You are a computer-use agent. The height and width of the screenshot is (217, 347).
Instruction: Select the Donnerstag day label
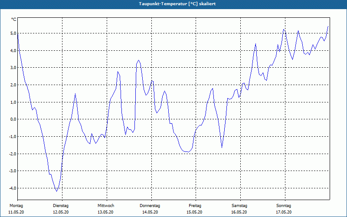150,206
